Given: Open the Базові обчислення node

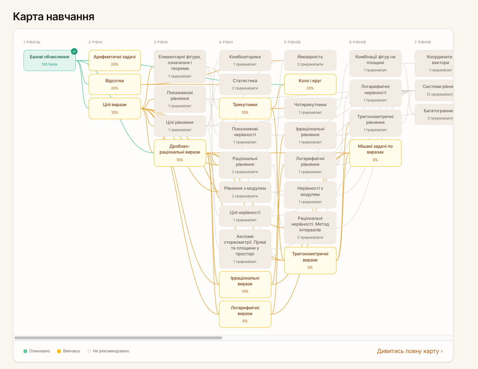Looking at the screenshot, I should click(49, 60).
